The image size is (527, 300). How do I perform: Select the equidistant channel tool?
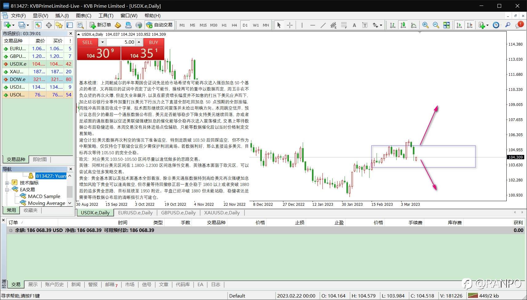tap(333, 25)
